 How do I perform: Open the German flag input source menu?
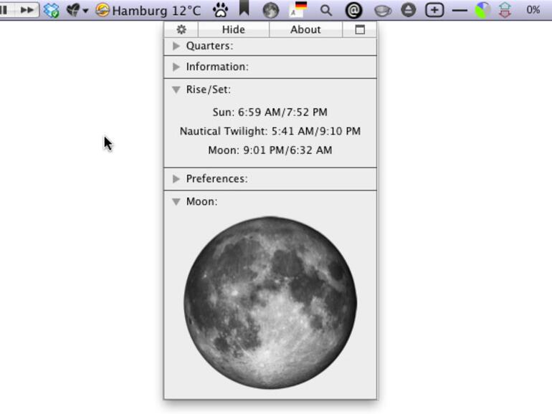point(298,9)
